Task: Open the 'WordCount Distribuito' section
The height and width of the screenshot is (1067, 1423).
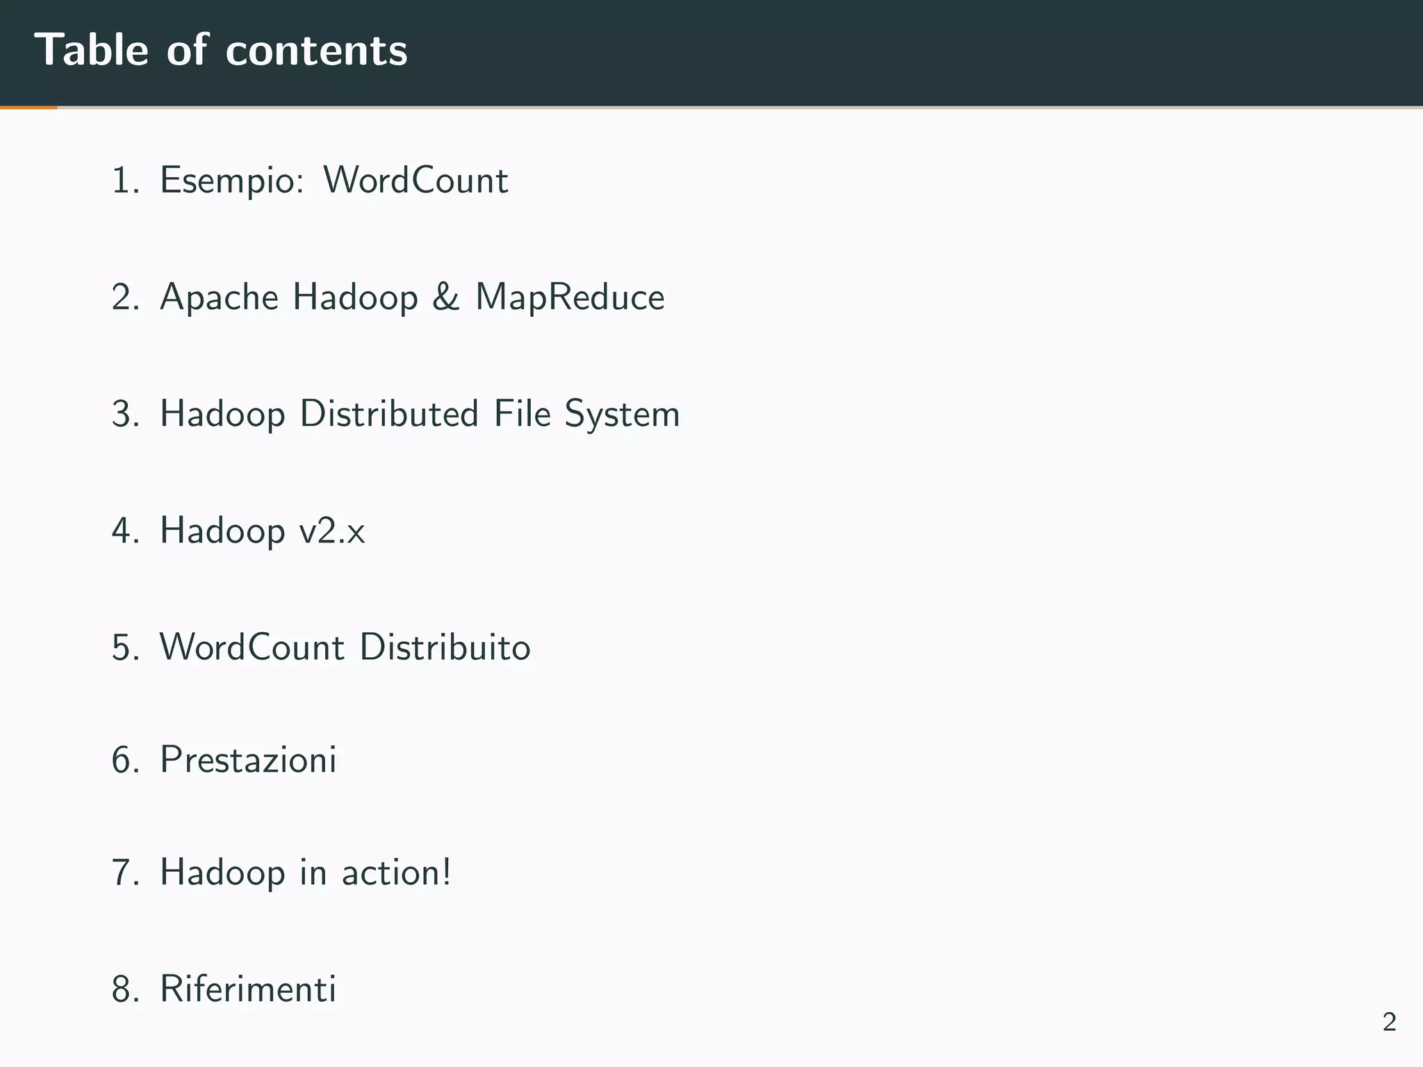Action: [345, 647]
